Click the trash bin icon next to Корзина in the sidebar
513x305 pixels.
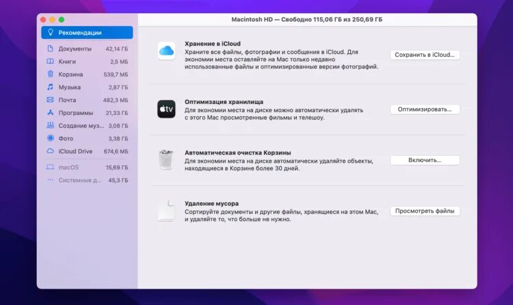tap(50, 74)
